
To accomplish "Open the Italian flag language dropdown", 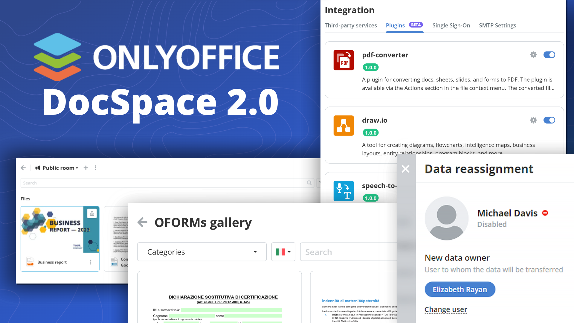I will pos(283,252).
